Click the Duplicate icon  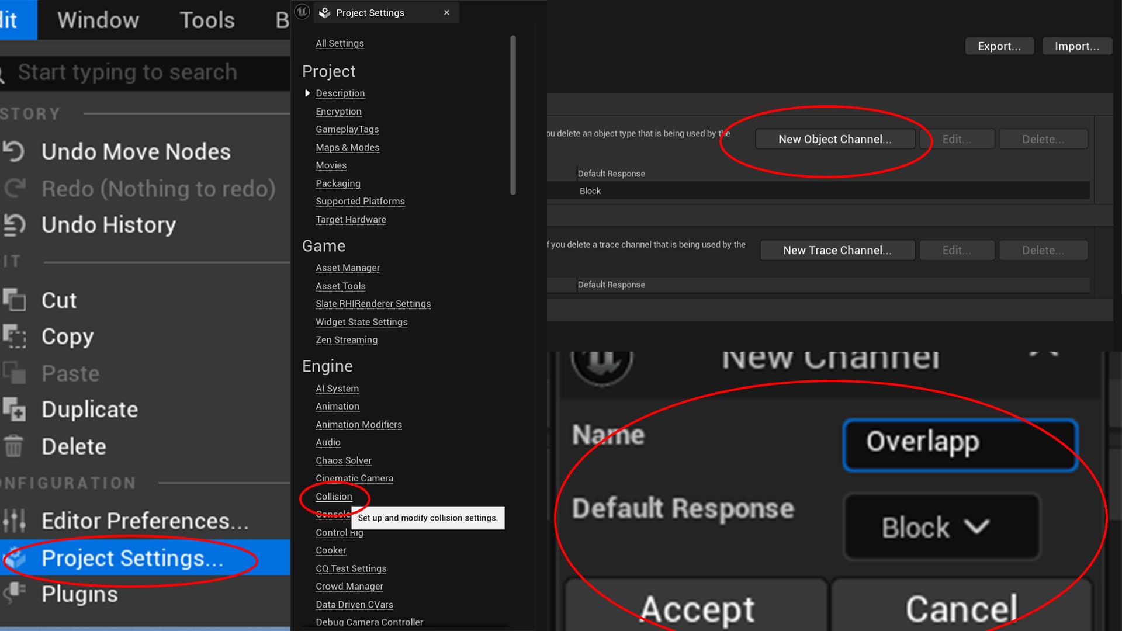coord(14,410)
